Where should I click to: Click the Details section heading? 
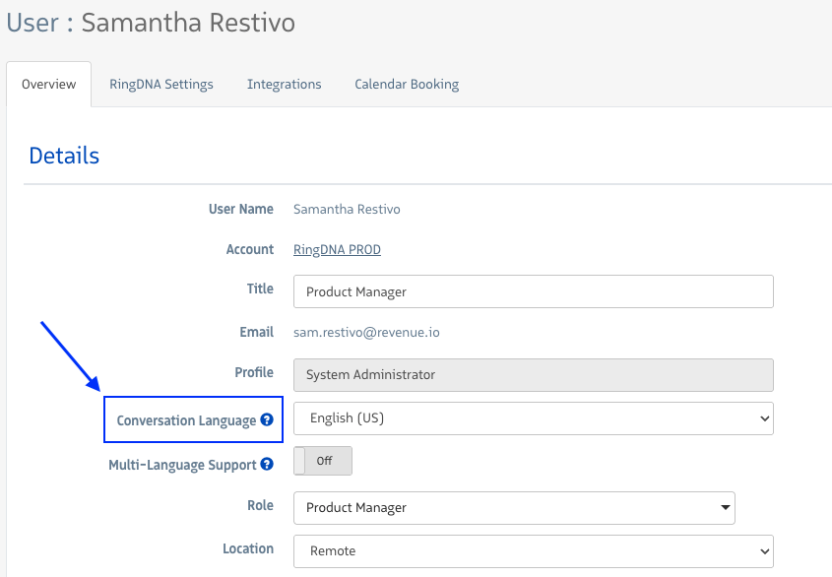64,156
